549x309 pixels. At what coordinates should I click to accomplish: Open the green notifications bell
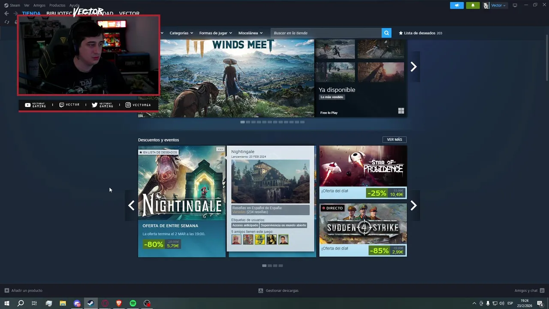473,5
